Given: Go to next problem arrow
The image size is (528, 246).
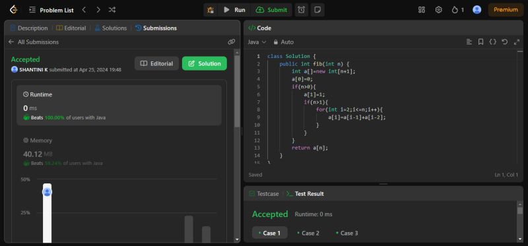Looking at the screenshot, I should (x=98, y=10).
